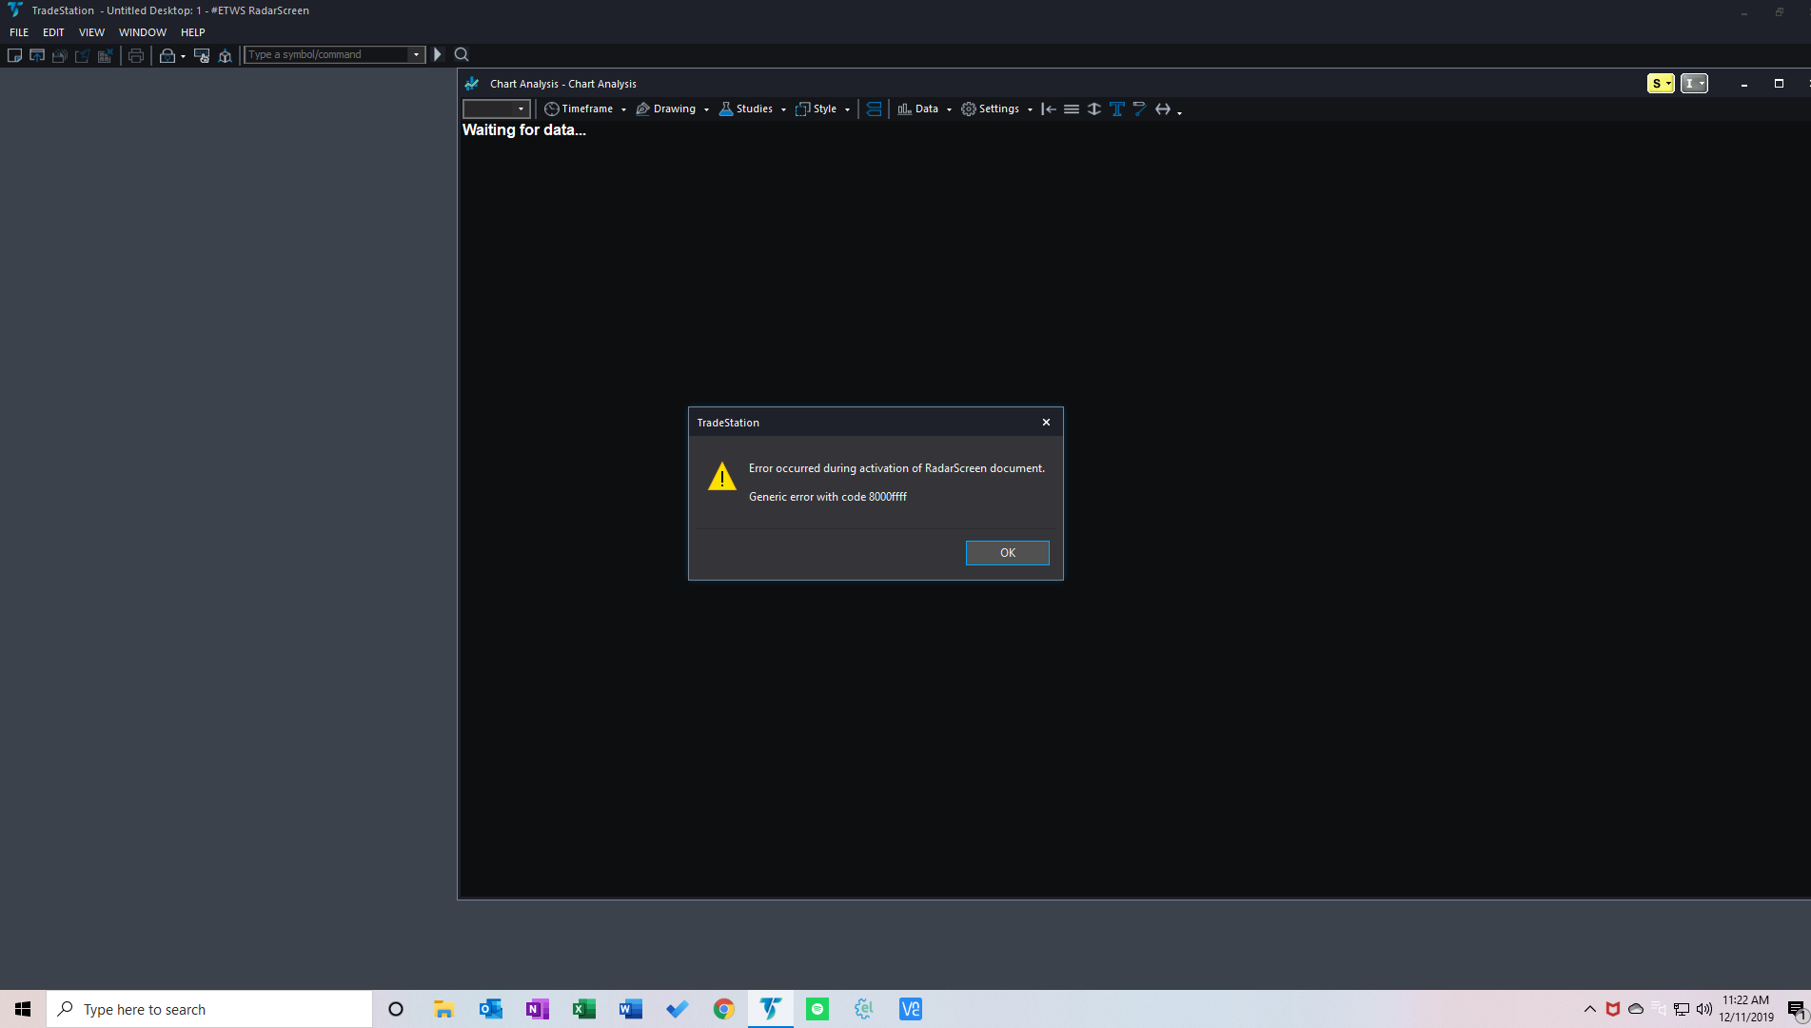Image resolution: width=1811 pixels, height=1028 pixels.
Task: Expand the Timeframe dropdown arrow
Action: (623, 110)
